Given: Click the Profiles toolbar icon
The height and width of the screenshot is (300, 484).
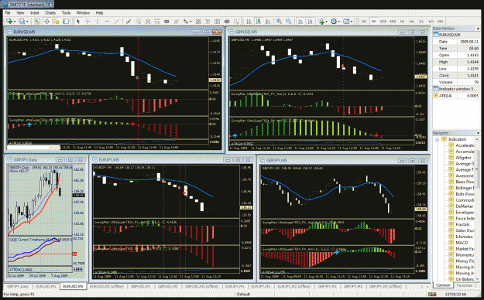Looking at the screenshot, I should tap(22, 22).
